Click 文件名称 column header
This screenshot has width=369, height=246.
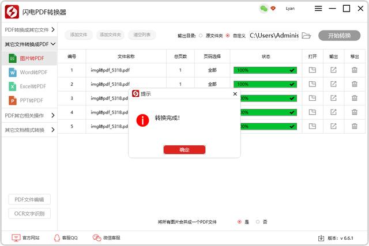point(126,56)
